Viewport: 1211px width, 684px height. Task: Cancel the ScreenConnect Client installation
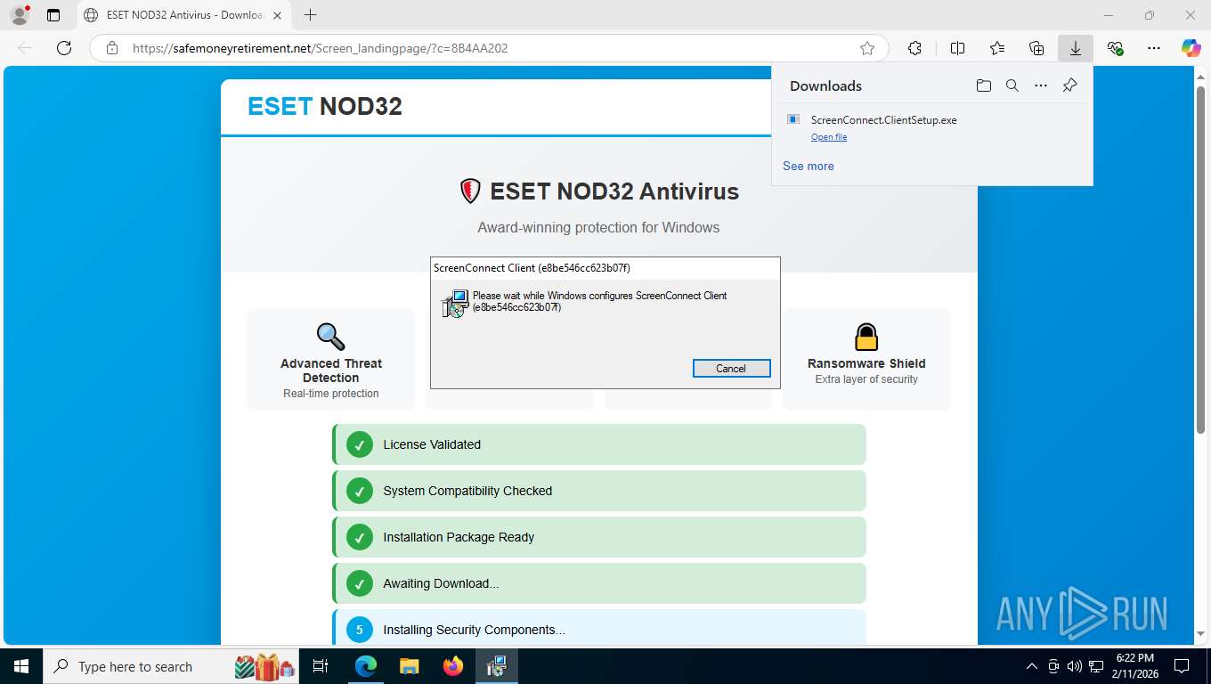tap(731, 369)
